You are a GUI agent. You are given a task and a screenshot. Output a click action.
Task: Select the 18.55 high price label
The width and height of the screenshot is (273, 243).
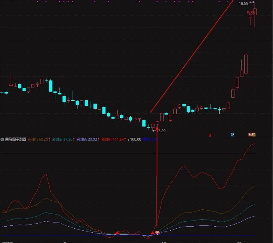243,3
